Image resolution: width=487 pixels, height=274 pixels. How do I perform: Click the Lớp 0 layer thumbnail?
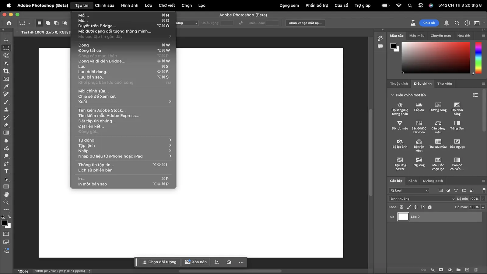403,217
